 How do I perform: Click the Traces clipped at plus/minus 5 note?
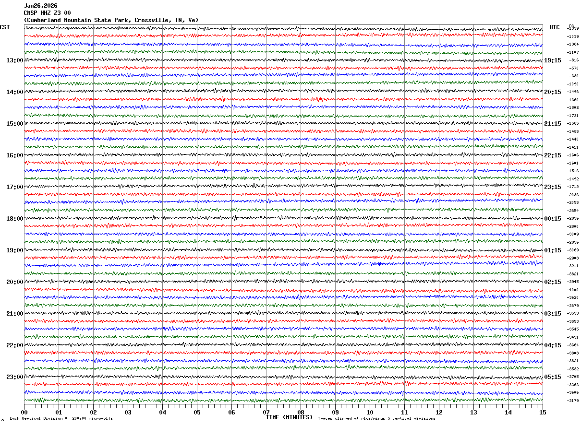tap(376, 419)
